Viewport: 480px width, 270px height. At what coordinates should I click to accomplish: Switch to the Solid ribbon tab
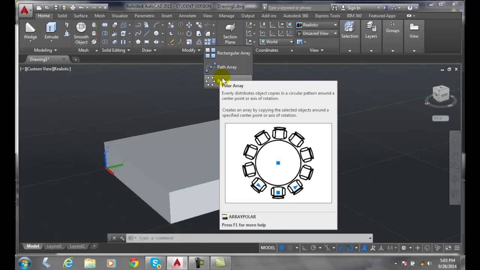[62, 16]
